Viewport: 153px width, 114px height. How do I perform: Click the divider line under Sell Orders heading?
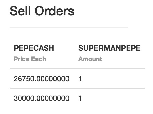pos(69,28)
